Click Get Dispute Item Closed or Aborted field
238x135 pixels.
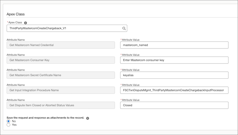point(61,105)
